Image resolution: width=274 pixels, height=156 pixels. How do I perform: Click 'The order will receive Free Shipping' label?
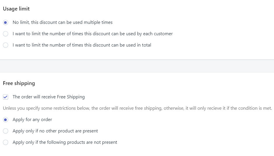pyautogui.click(x=49, y=97)
